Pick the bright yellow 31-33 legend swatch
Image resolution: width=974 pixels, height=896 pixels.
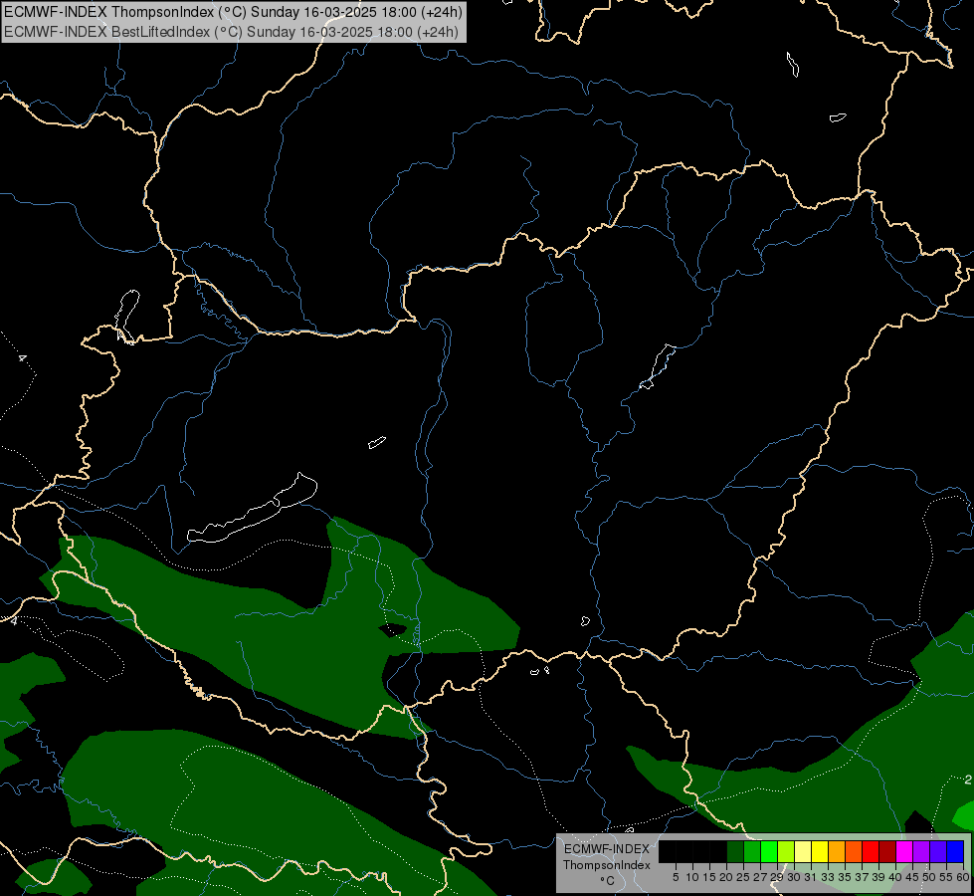820,851
